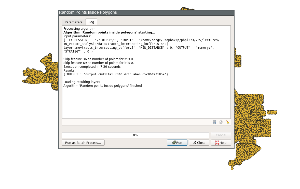Click the OUTPUT result line in log
The height and width of the screenshot is (189, 300).
point(116,74)
